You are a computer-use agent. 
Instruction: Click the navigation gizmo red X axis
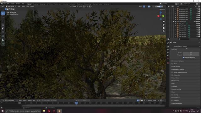pyautogui.click(x=158, y=16)
